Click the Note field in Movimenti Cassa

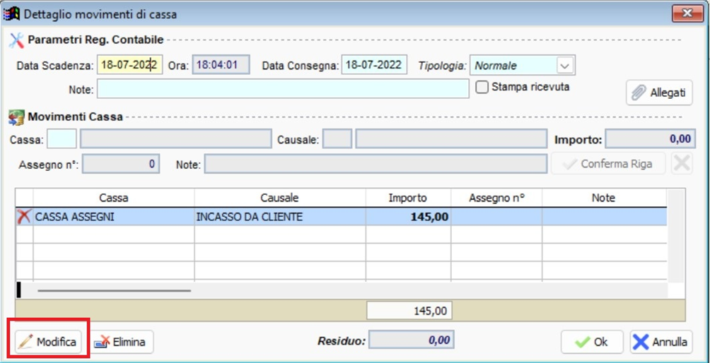click(376, 164)
